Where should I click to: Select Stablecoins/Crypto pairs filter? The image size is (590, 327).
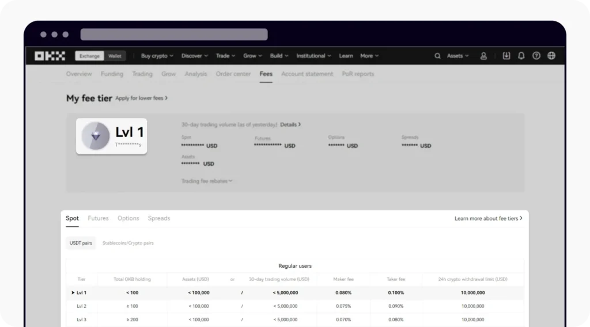point(128,243)
